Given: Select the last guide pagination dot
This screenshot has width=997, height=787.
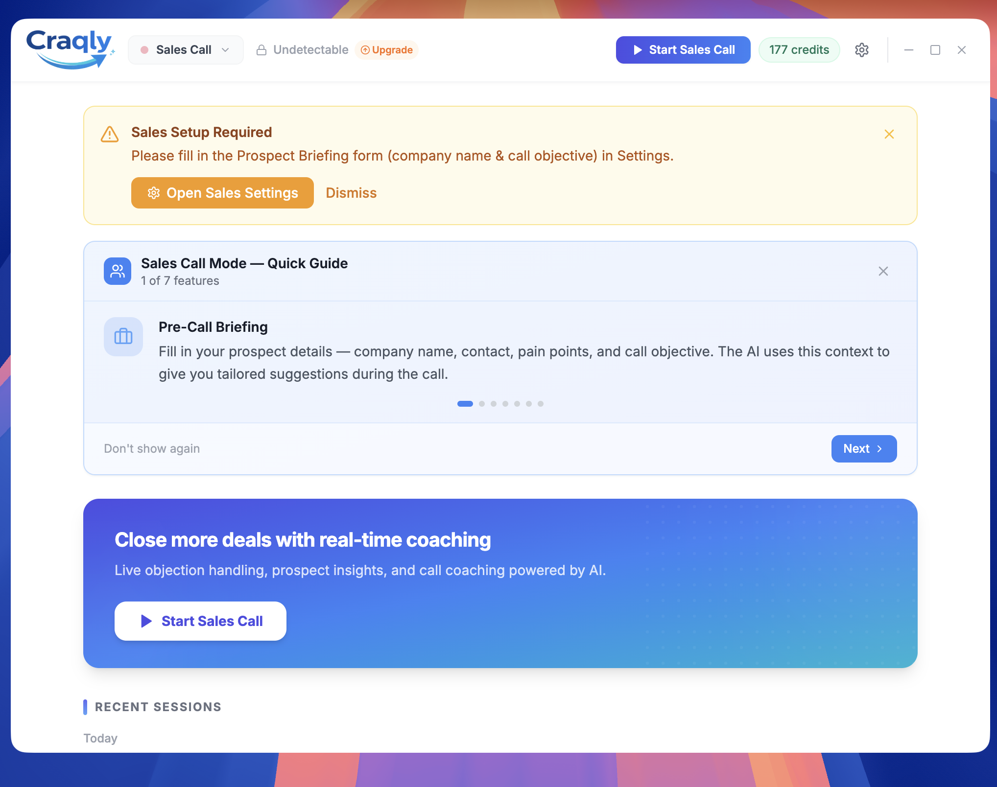Looking at the screenshot, I should point(541,404).
